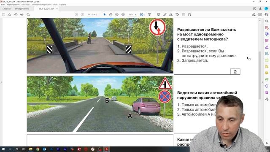Collapse the right tools pane with bottom arrow

(x=267, y=143)
